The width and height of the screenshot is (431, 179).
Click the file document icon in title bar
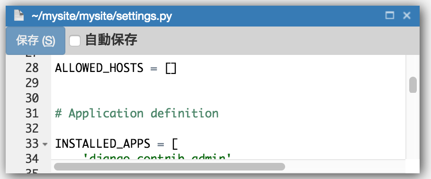[x=19, y=16]
